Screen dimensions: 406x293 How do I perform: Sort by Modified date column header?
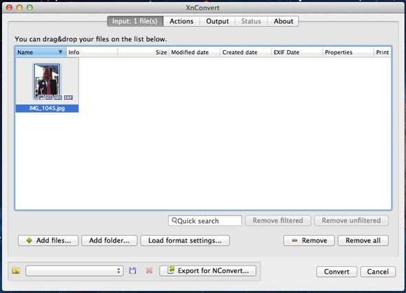[x=195, y=52]
